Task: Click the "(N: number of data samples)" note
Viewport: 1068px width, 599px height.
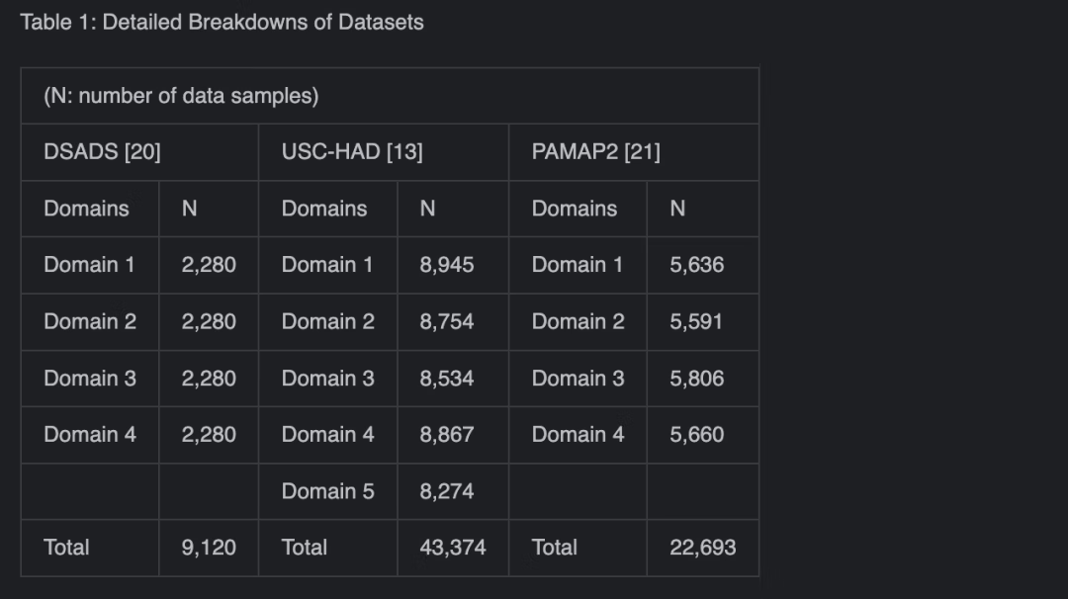Action: tap(181, 96)
